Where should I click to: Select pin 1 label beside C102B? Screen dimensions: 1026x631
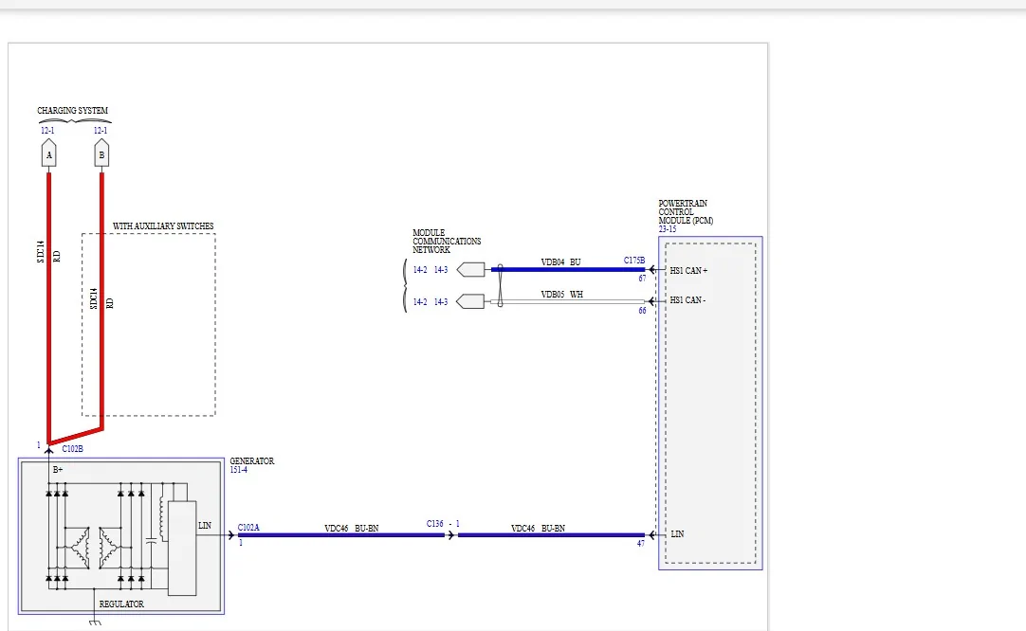[x=39, y=445]
